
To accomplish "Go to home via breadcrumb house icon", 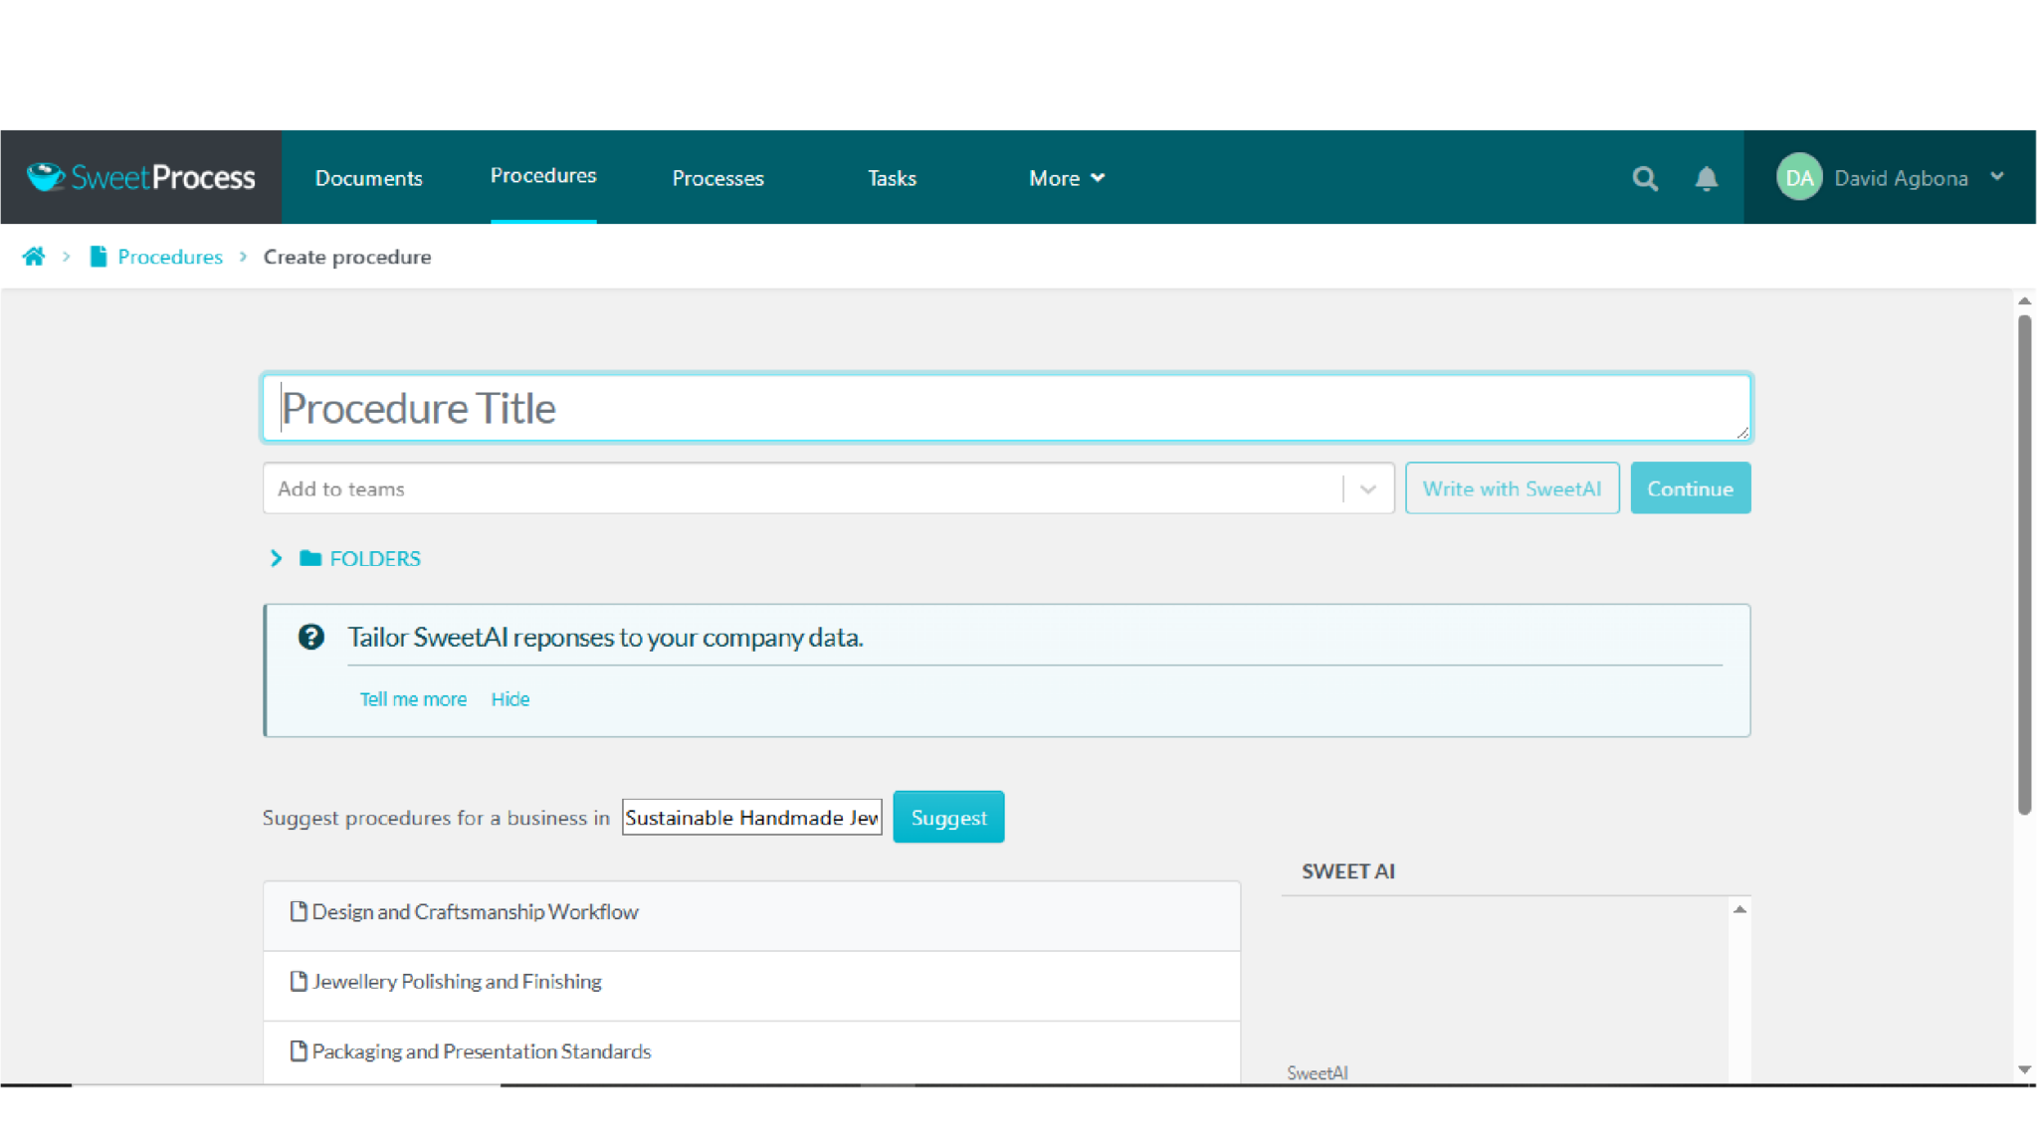I will click(x=34, y=257).
